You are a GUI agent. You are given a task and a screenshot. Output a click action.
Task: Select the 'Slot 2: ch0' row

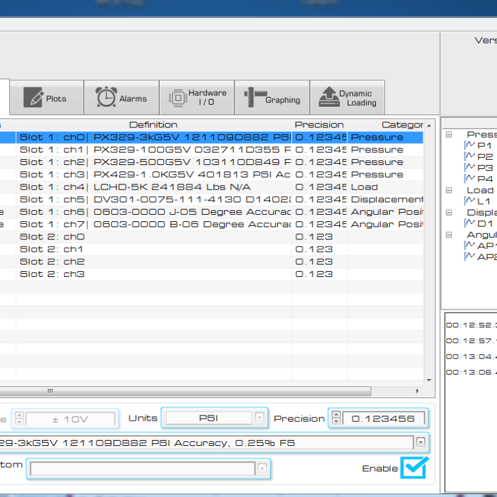[x=212, y=237]
